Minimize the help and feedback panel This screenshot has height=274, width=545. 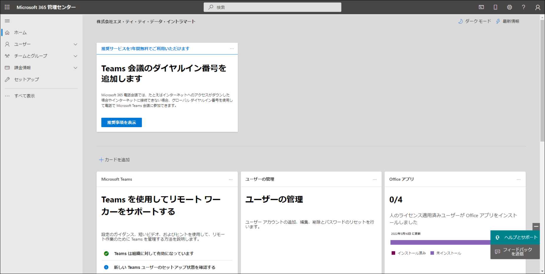pyautogui.click(x=536, y=226)
